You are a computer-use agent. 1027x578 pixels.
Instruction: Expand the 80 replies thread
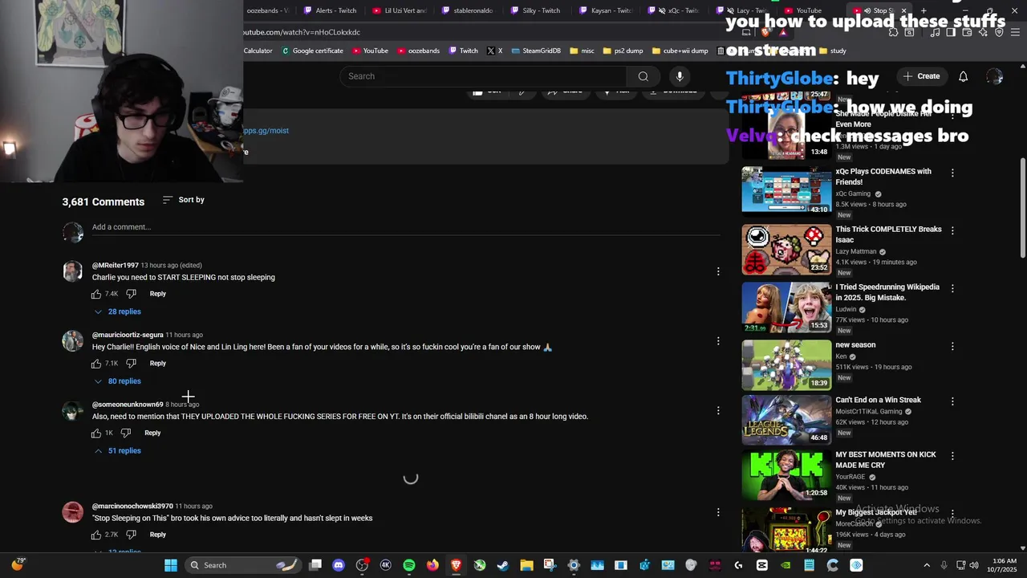(x=117, y=381)
